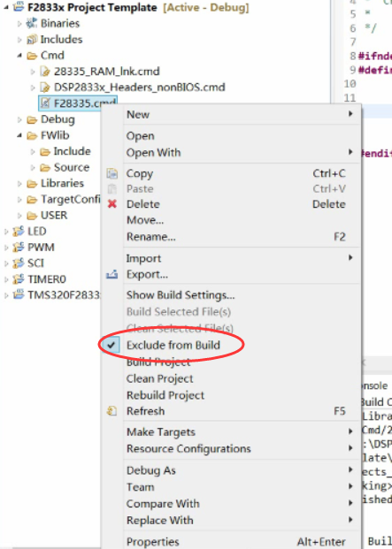Select the Source folder label
Viewport: 392px width, 549px height.
coord(72,167)
